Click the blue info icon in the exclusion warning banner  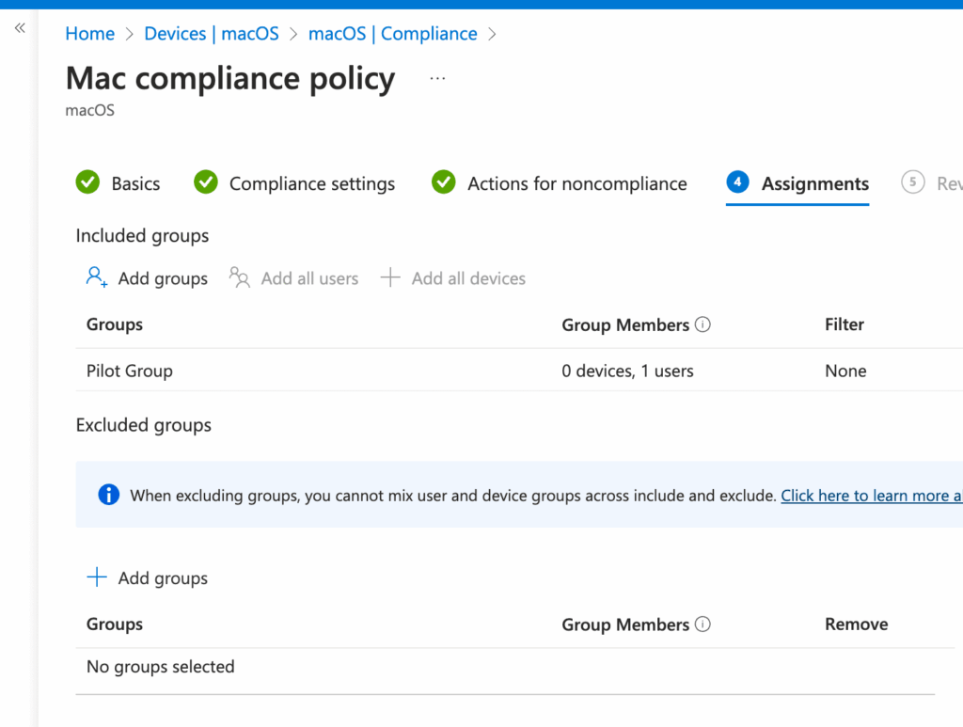[108, 494]
